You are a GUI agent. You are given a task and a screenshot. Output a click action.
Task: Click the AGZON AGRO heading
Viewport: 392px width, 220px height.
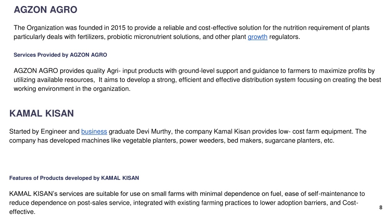pos(46,10)
